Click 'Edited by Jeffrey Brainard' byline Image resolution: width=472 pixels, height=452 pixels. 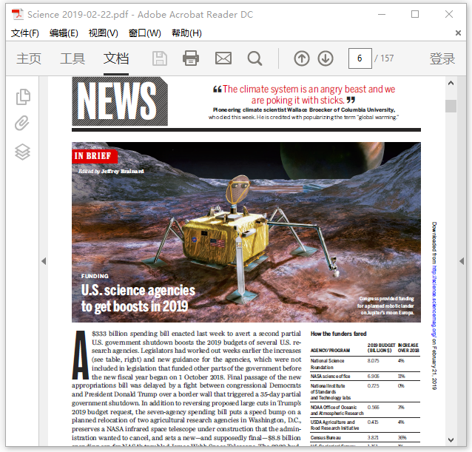point(111,171)
